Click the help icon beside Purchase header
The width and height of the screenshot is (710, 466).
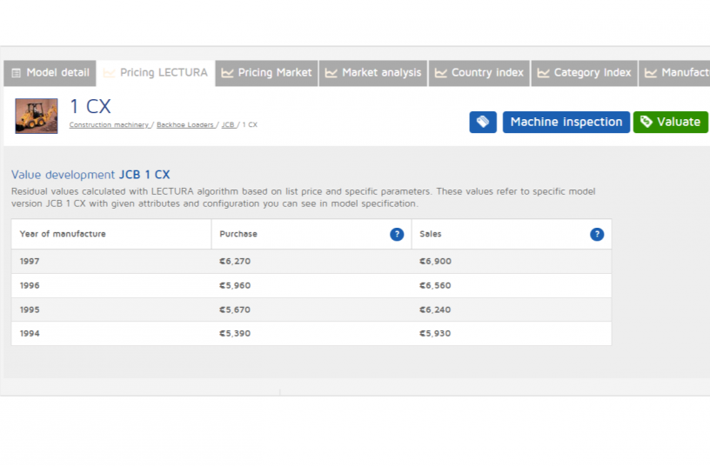397,235
